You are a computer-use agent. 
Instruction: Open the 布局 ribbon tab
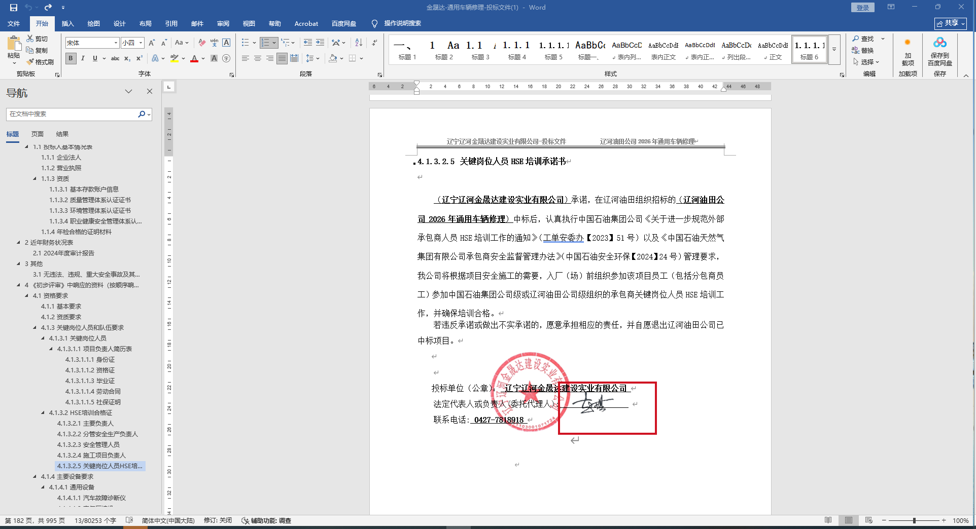tap(145, 23)
